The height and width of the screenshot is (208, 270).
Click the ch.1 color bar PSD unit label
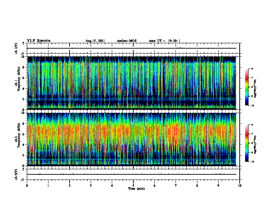(x=255, y=88)
